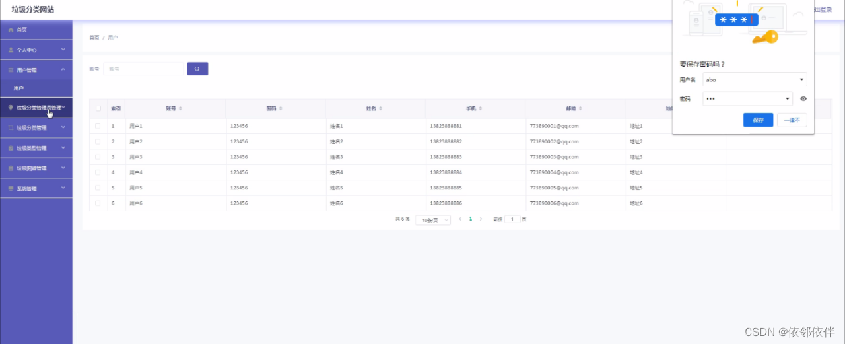
Task: Check the checkbox for row 用户2
Action: 98,141
